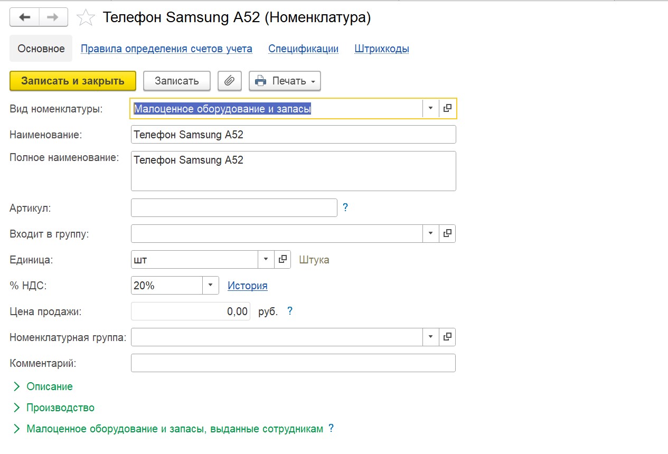Open the НДС История link

(x=248, y=286)
